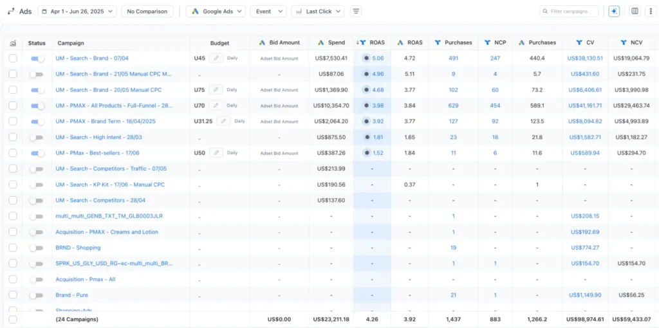The width and height of the screenshot is (659, 328).
Task: Open the Event dropdown
Action: [x=268, y=12]
